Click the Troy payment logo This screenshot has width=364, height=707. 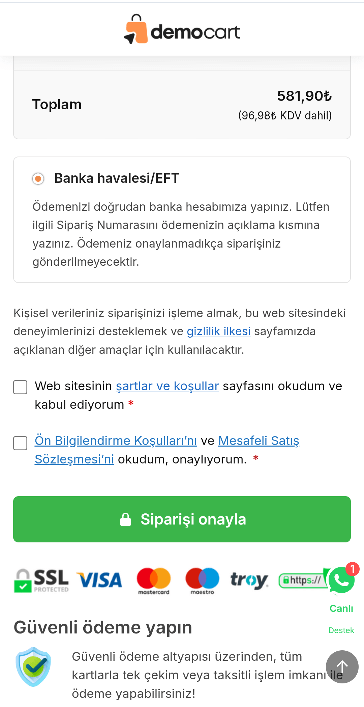[x=249, y=580]
